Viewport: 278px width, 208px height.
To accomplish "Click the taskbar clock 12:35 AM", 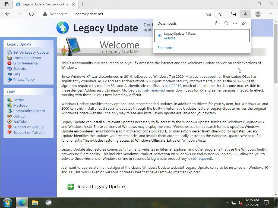I will tap(252, 200).
